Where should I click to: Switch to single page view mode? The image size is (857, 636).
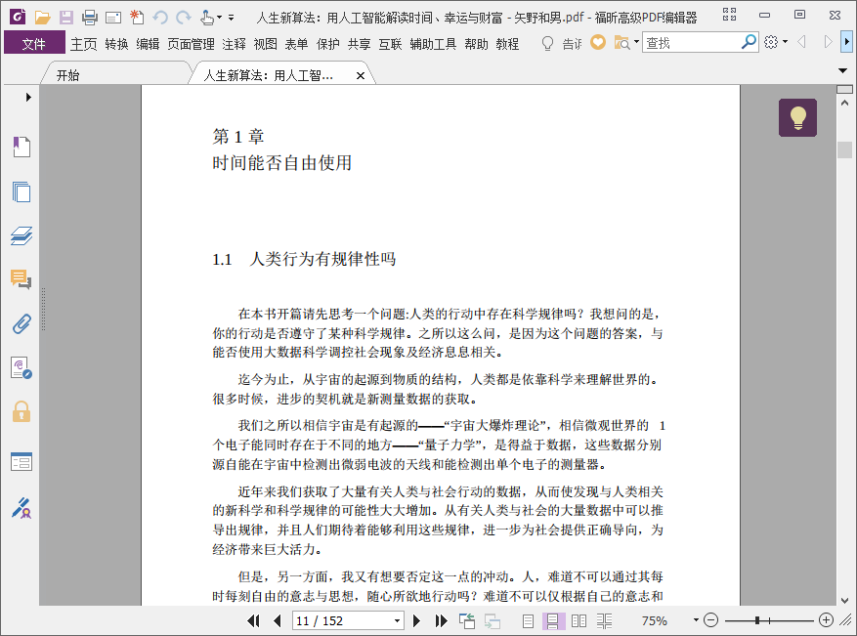tap(528, 620)
